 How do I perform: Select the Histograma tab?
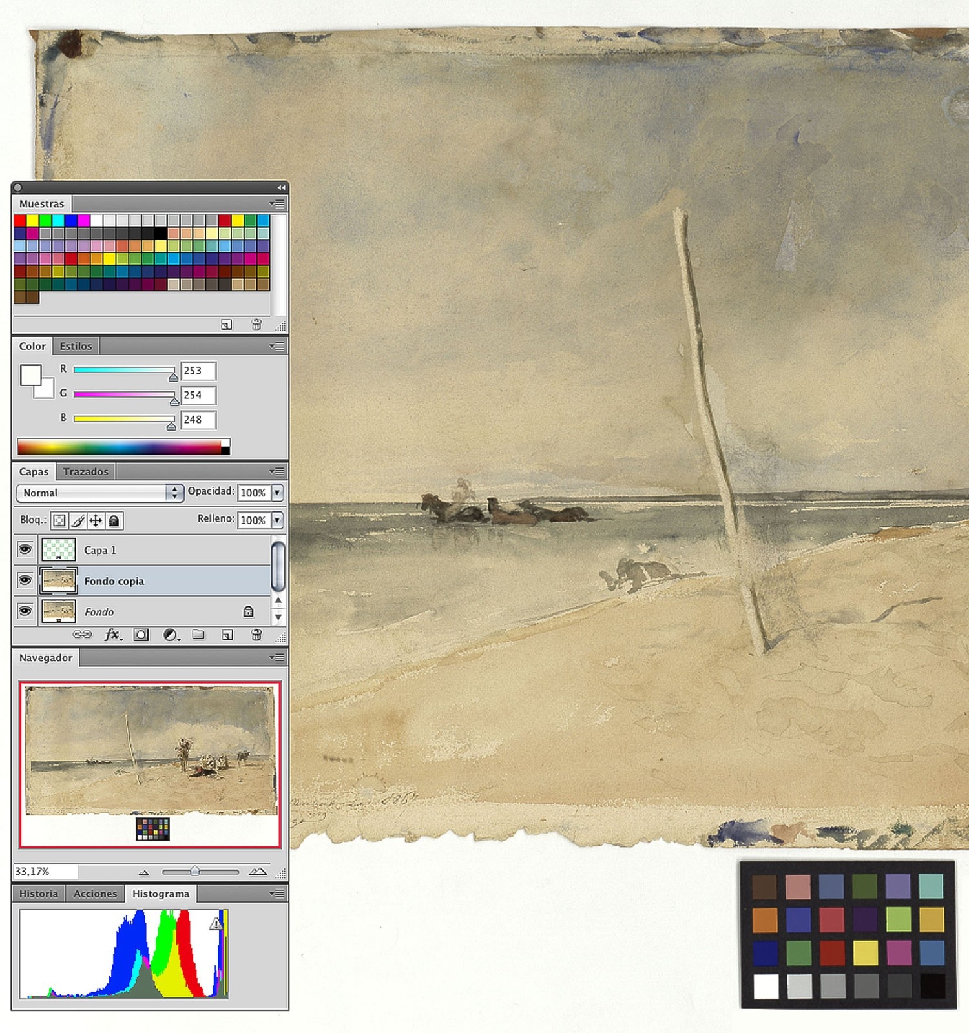click(x=161, y=894)
